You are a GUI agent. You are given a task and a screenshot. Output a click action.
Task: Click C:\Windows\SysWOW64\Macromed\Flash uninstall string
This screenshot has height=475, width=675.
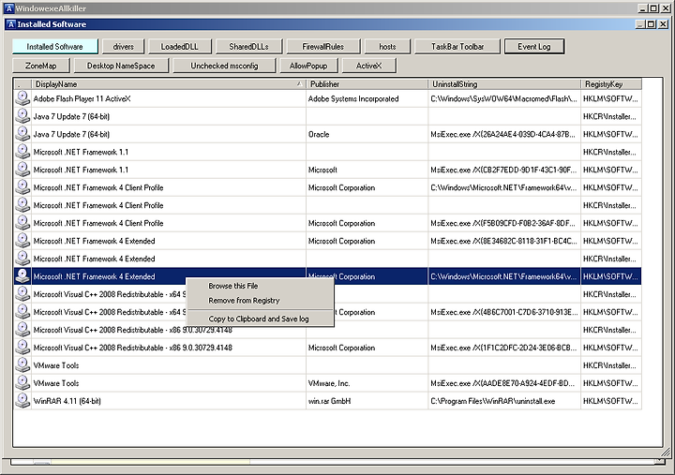pyautogui.click(x=503, y=98)
